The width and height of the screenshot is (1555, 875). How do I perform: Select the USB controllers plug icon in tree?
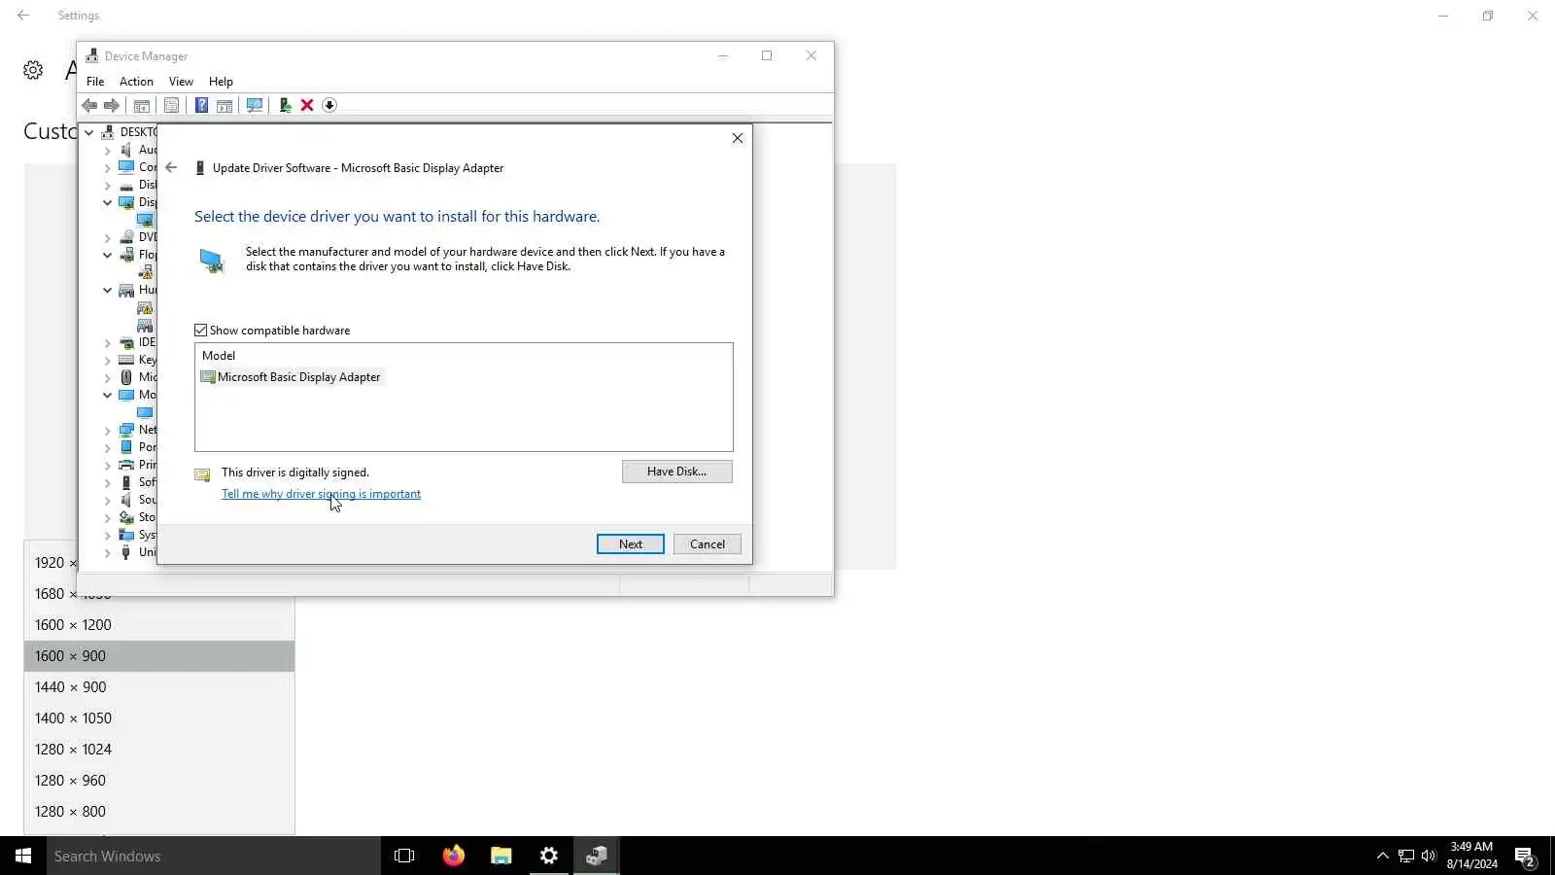126,552
